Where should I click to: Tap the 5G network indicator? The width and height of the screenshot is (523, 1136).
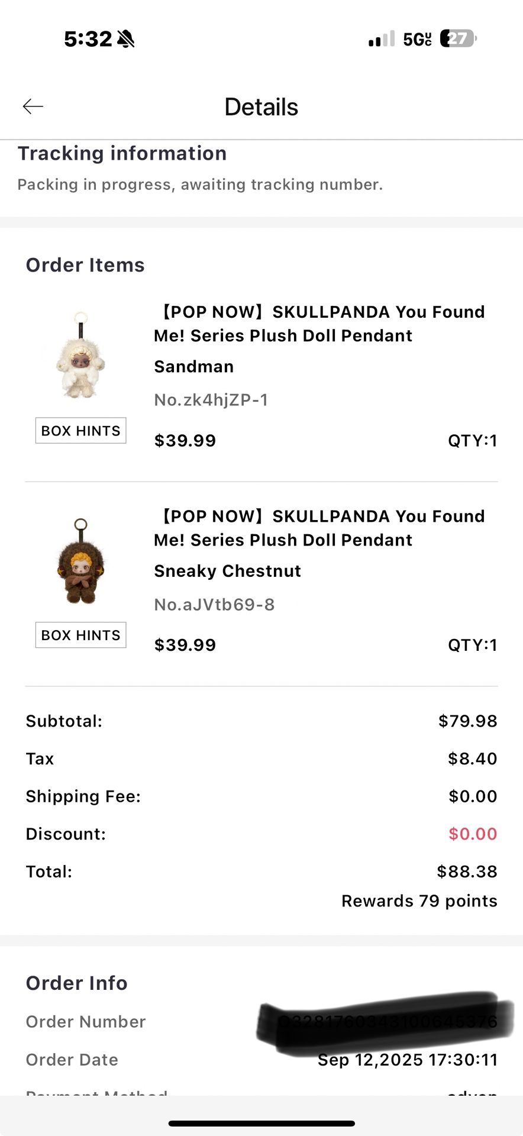click(417, 39)
